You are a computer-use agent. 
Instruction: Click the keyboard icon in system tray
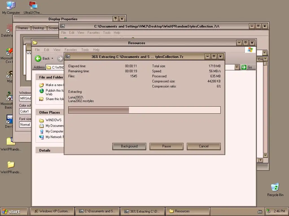tap(260, 211)
